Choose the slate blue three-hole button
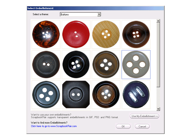 click(x=46, y=95)
